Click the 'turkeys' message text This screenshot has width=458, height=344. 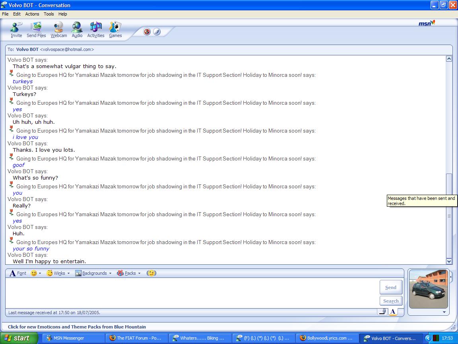click(23, 82)
